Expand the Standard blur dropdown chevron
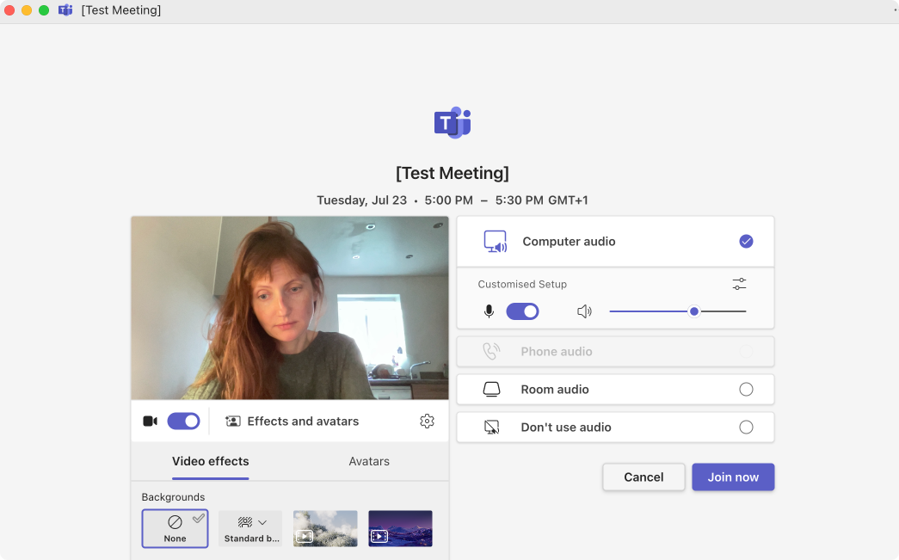Screen dimensions: 899x560 pyautogui.click(x=262, y=522)
